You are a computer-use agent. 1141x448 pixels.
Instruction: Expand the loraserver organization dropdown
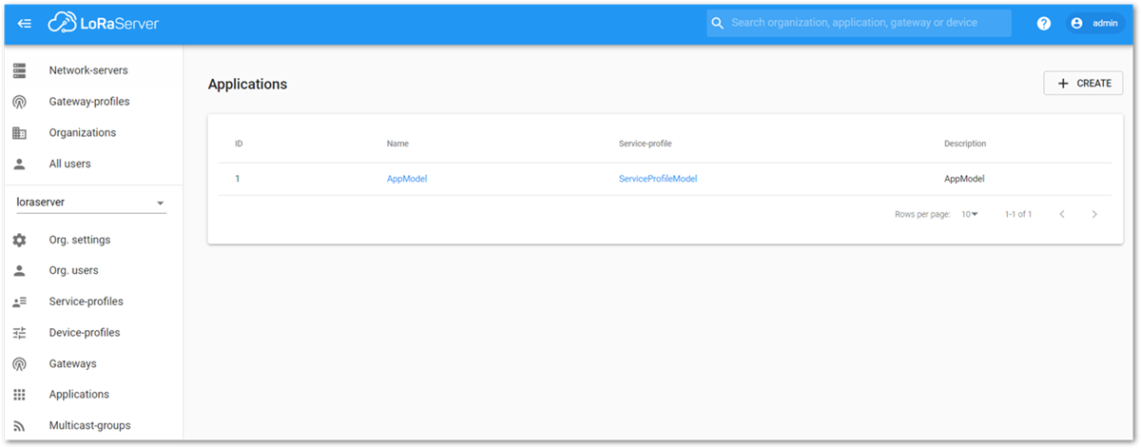pyautogui.click(x=91, y=203)
